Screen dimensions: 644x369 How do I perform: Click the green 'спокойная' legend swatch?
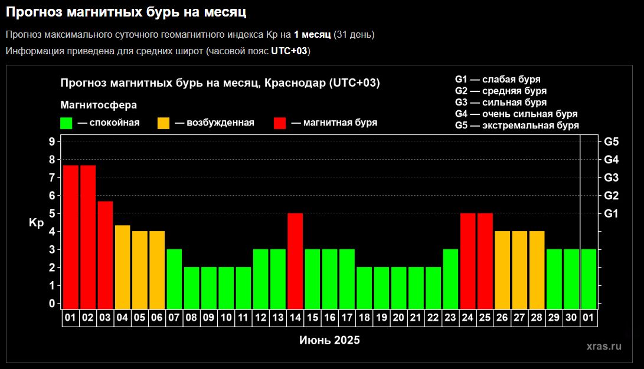point(66,123)
